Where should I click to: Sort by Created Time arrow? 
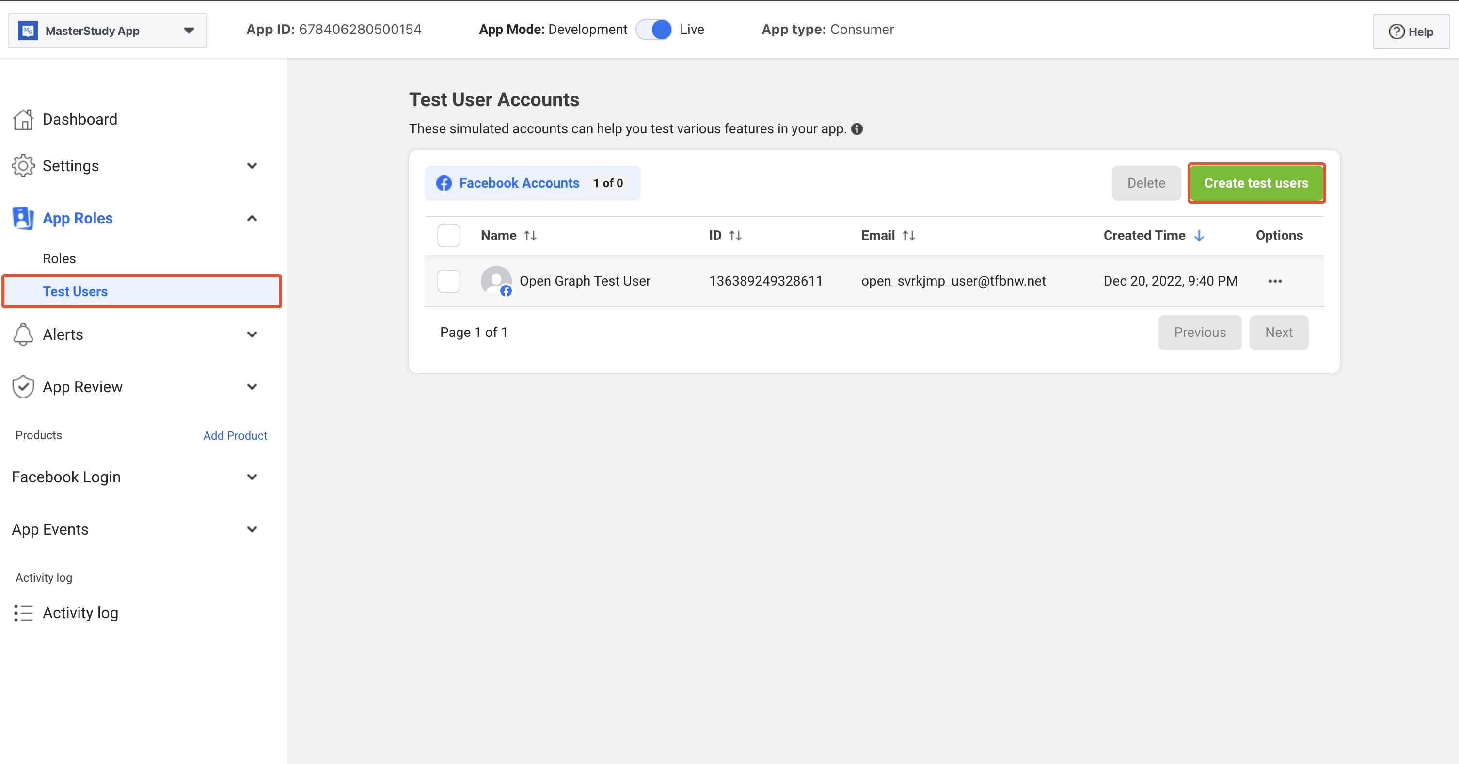point(1198,236)
